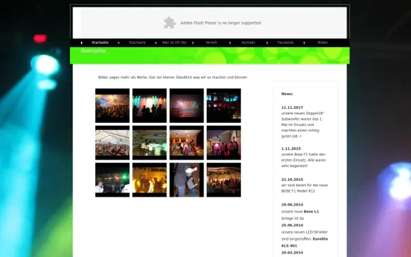Select the 1.11.2015 news date
Screen dimensions: 411x257
click(x=291, y=149)
